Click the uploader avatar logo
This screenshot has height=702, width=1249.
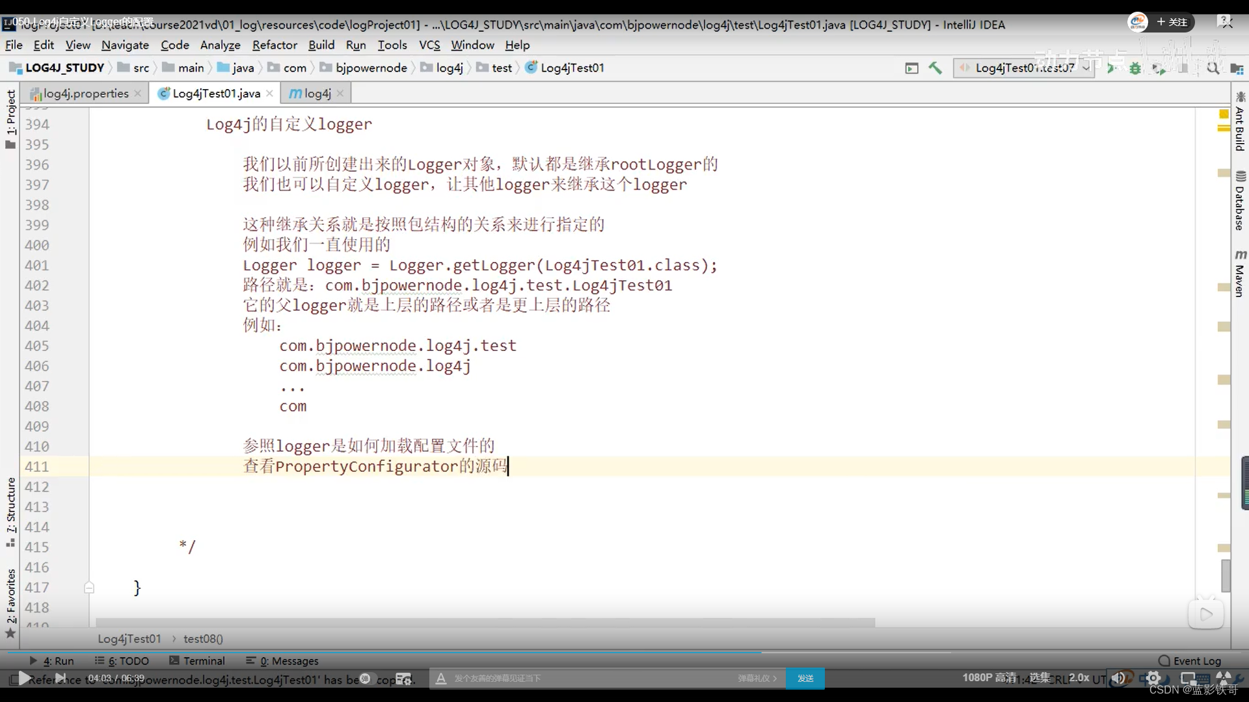pos(1138,22)
